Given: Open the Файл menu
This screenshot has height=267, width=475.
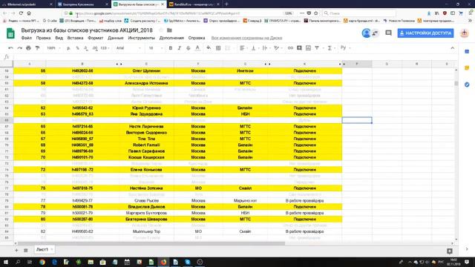Looking at the screenshot, I should pos(27,38).
